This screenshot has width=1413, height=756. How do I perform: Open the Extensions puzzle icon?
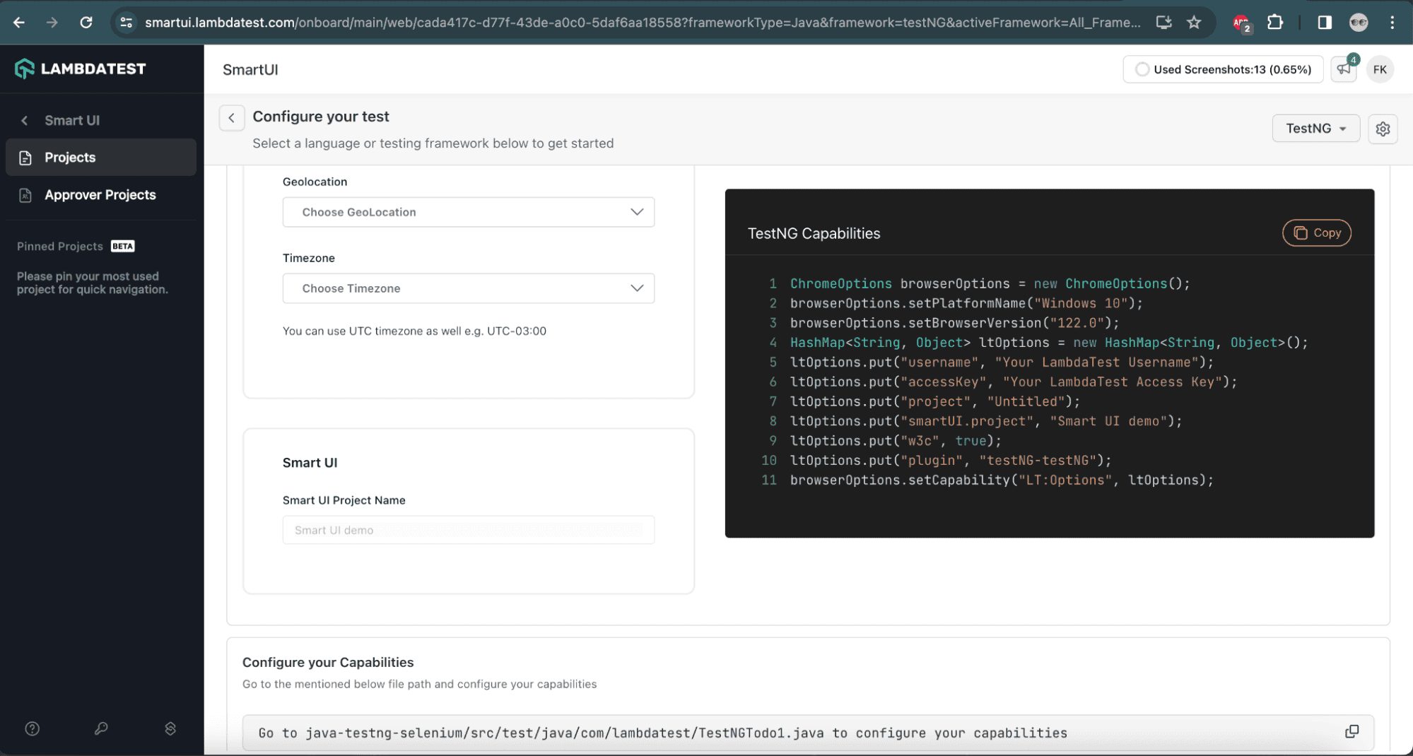[x=1275, y=23]
